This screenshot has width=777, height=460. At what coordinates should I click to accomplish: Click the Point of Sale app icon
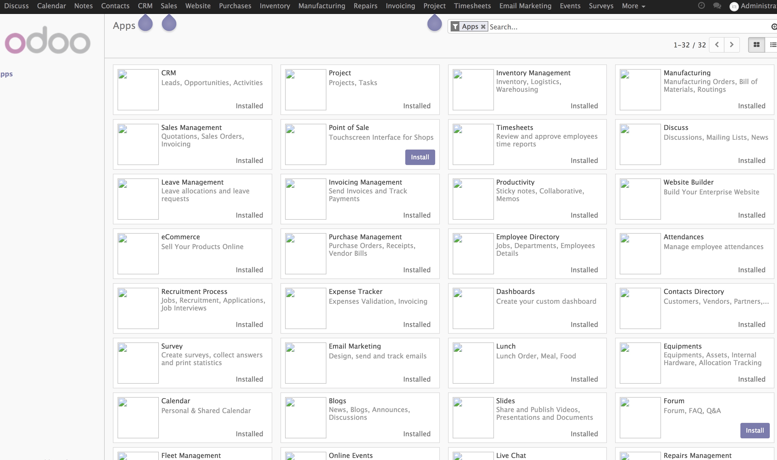[305, 144]
